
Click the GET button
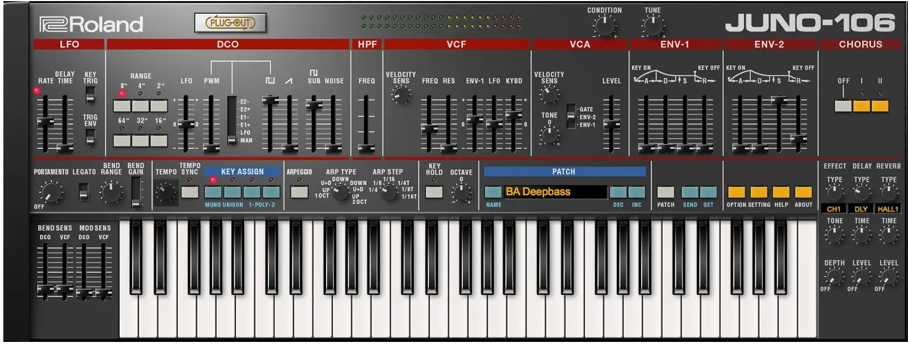coord(708,192)
